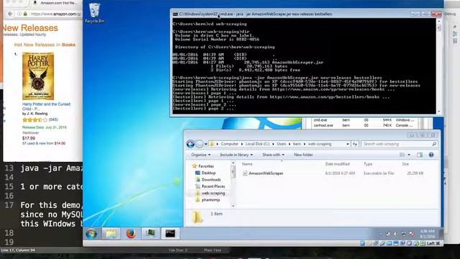The height and width of the screenshot is (259, 460).
Task: Click the Users breadcrumb
Action: tap(281, 144)
